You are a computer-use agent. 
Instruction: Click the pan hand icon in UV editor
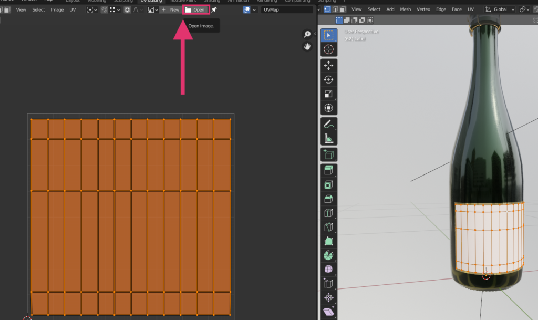click(307, 46)
